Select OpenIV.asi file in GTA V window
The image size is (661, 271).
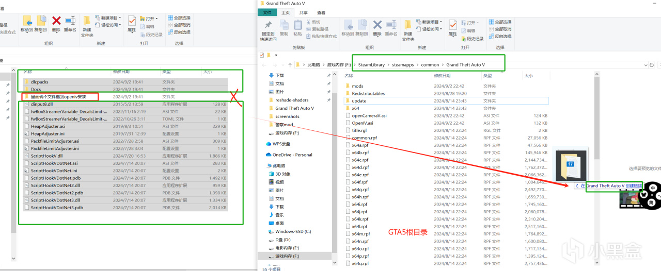click(362, 123)
